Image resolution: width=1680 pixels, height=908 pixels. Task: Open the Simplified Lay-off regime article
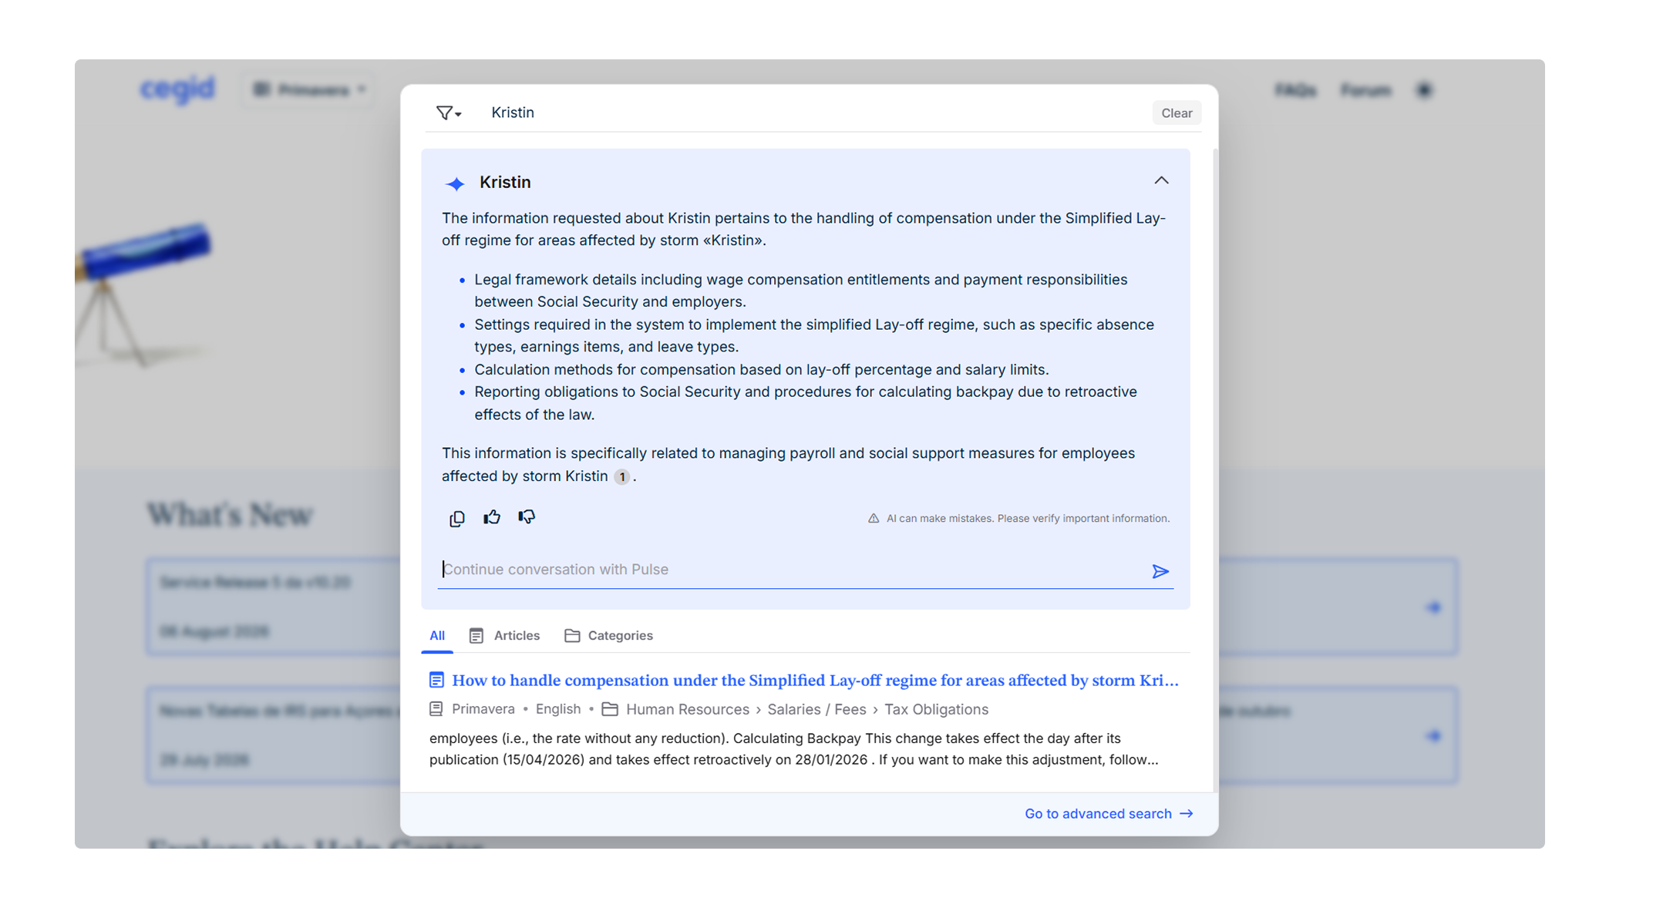tap(815, 681)
